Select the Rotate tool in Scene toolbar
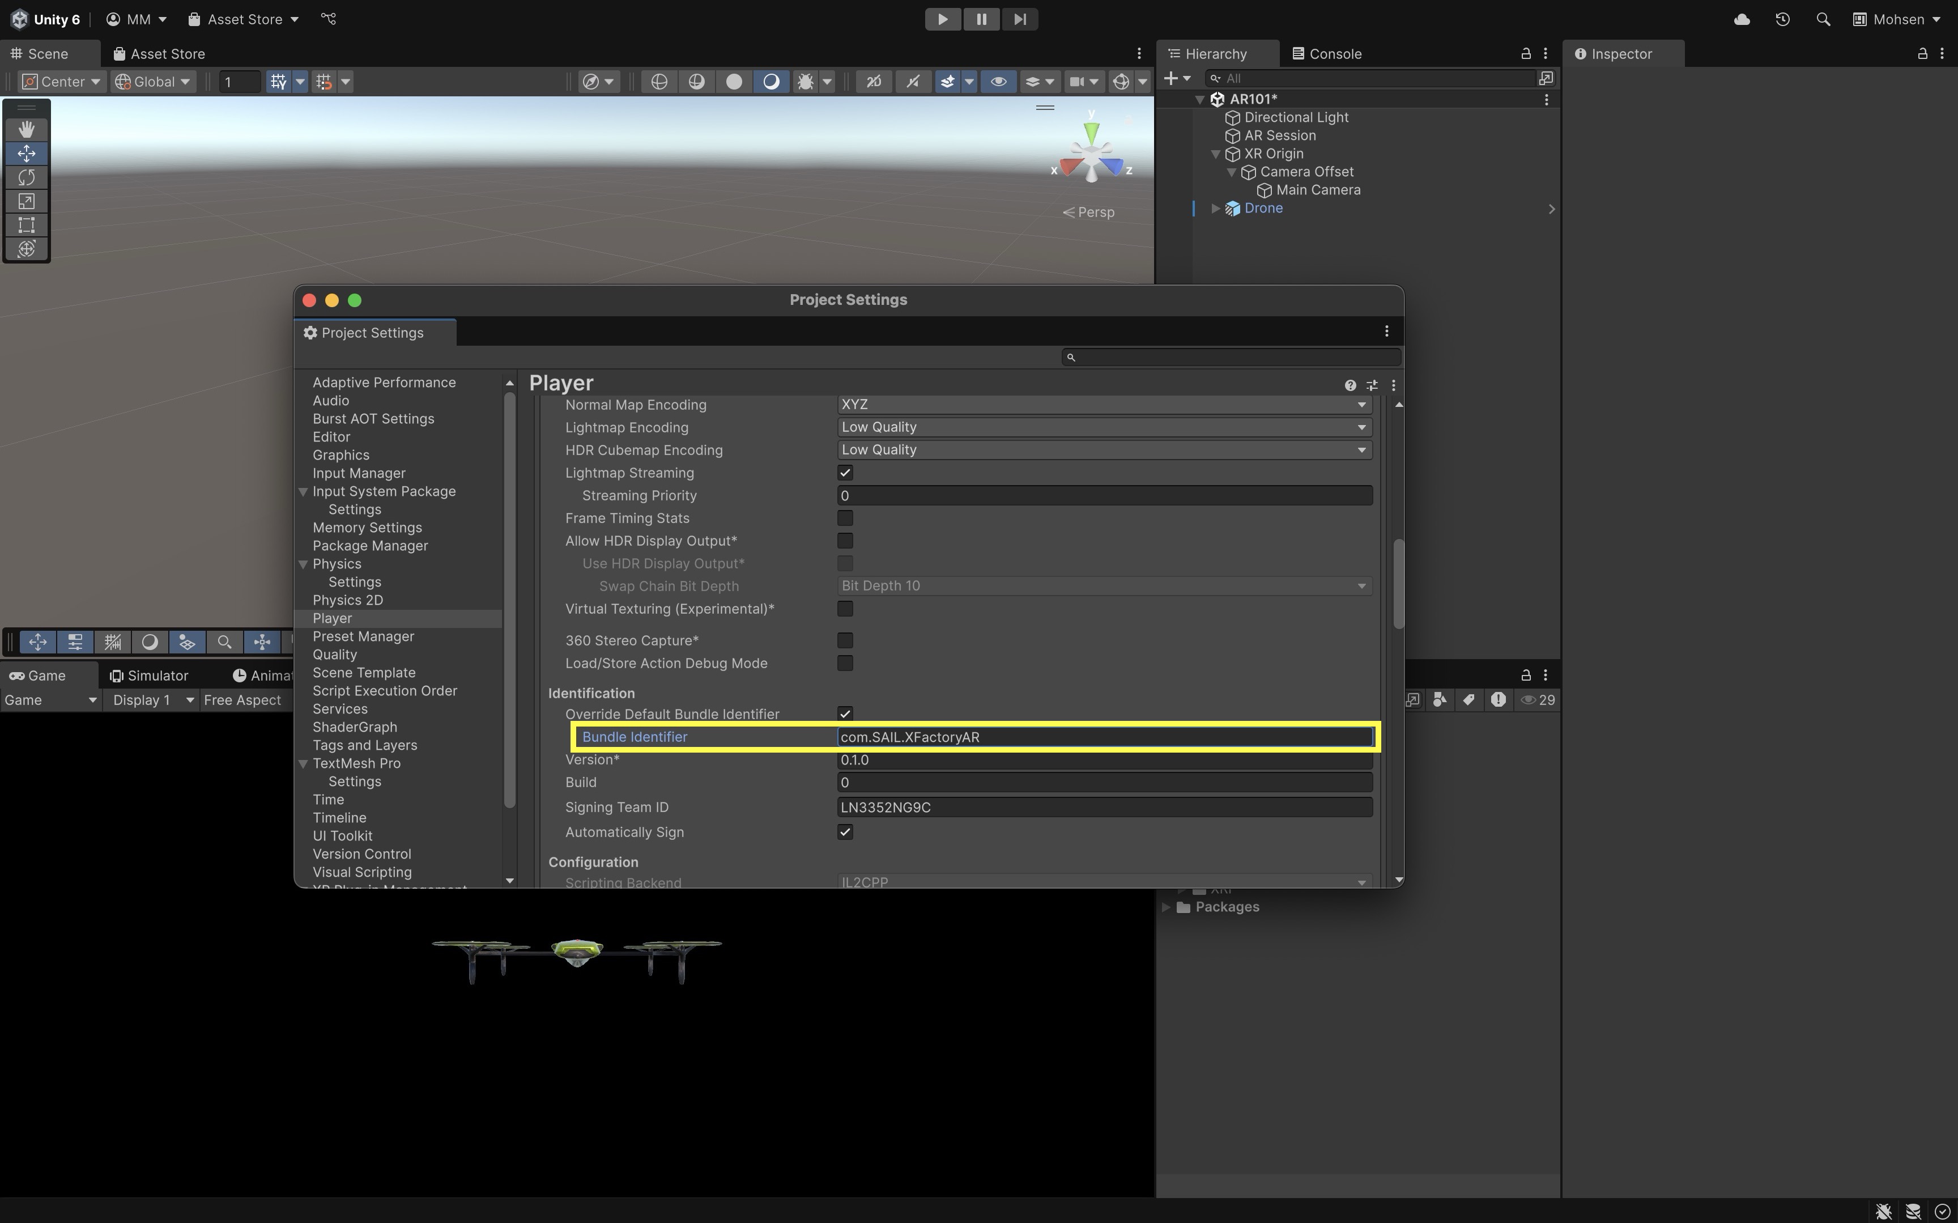The width and height of the screenshot is (1958, 1223). (27, 177)
